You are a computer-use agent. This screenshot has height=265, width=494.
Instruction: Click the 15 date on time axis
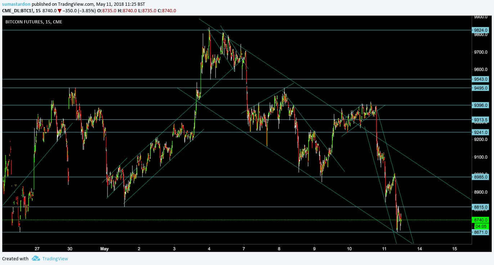(454, 249)
